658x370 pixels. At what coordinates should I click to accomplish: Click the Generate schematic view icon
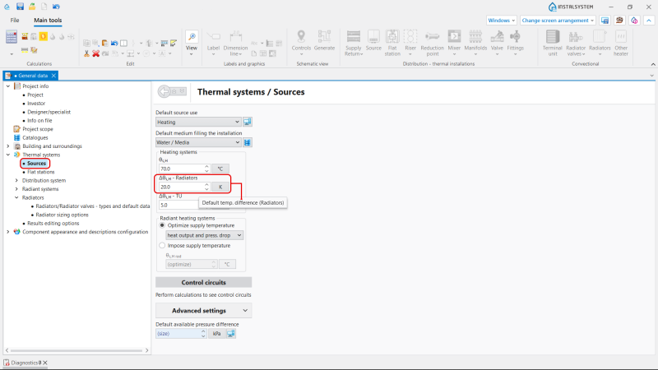(324, 40)
